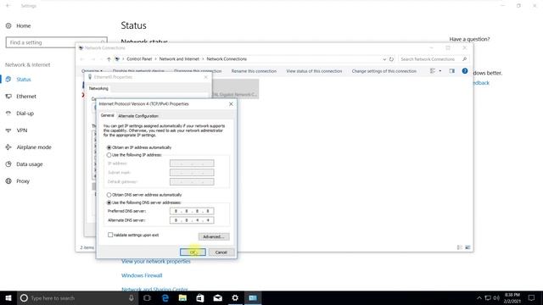Select Dial-up in Settings sidebar
The image size is (543, 305).
25,114
